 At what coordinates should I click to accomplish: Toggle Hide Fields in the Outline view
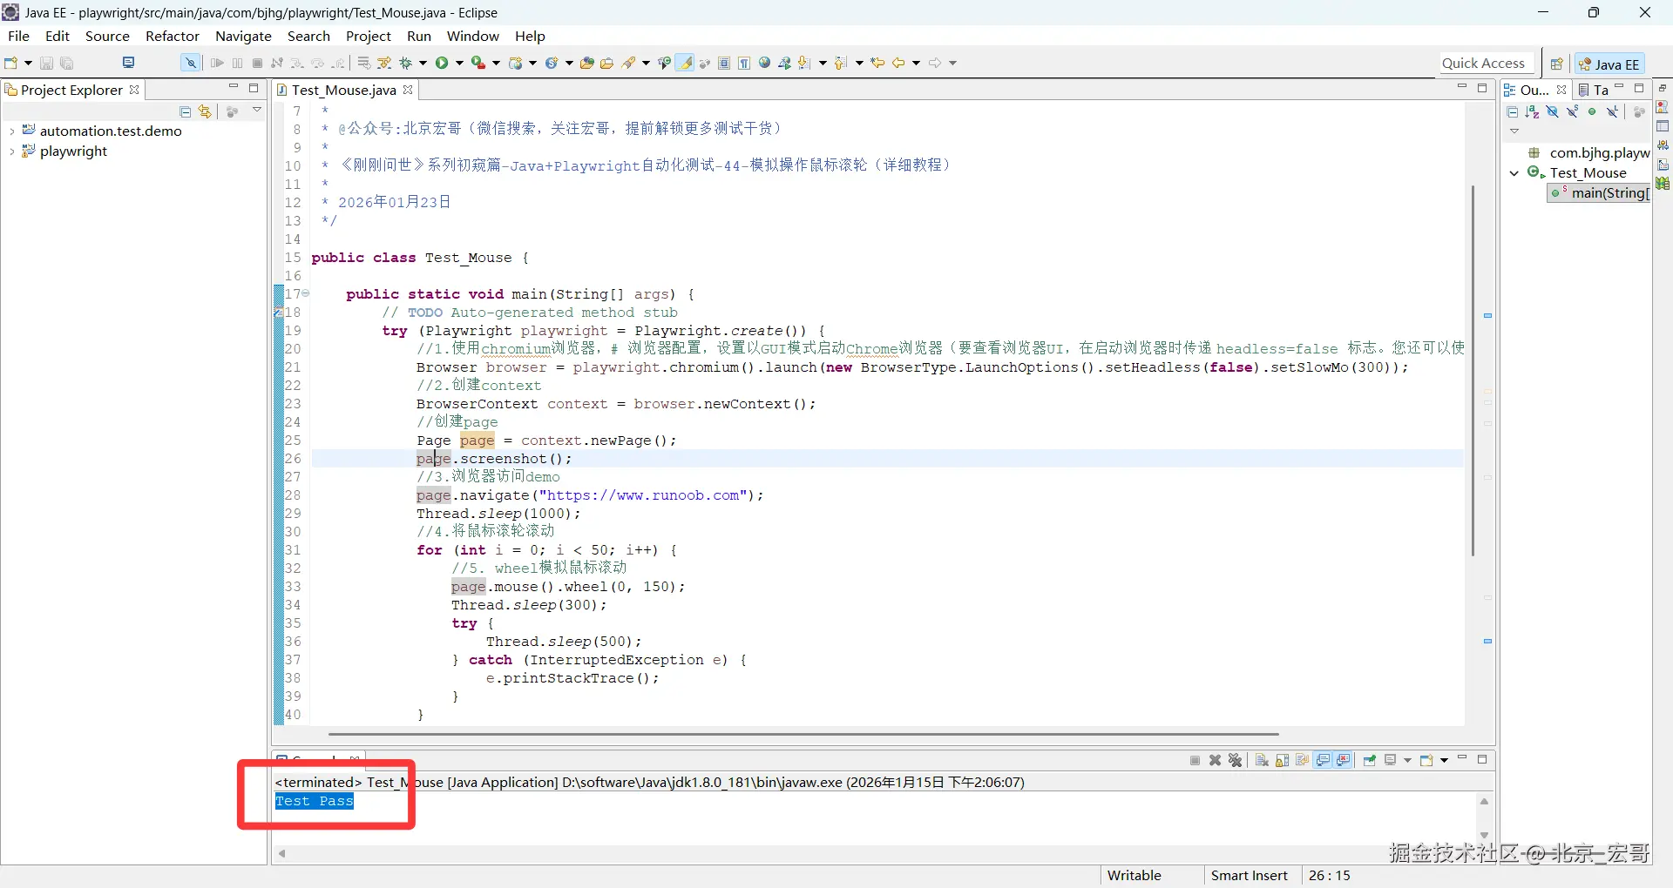pos(1553,111)
